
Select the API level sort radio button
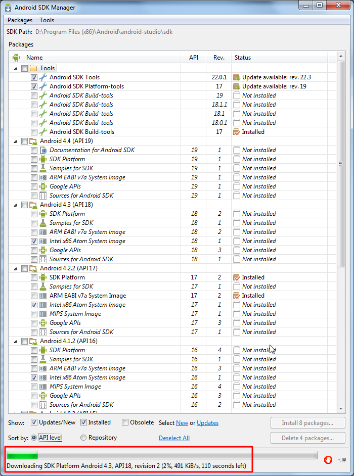pos(34,438)
